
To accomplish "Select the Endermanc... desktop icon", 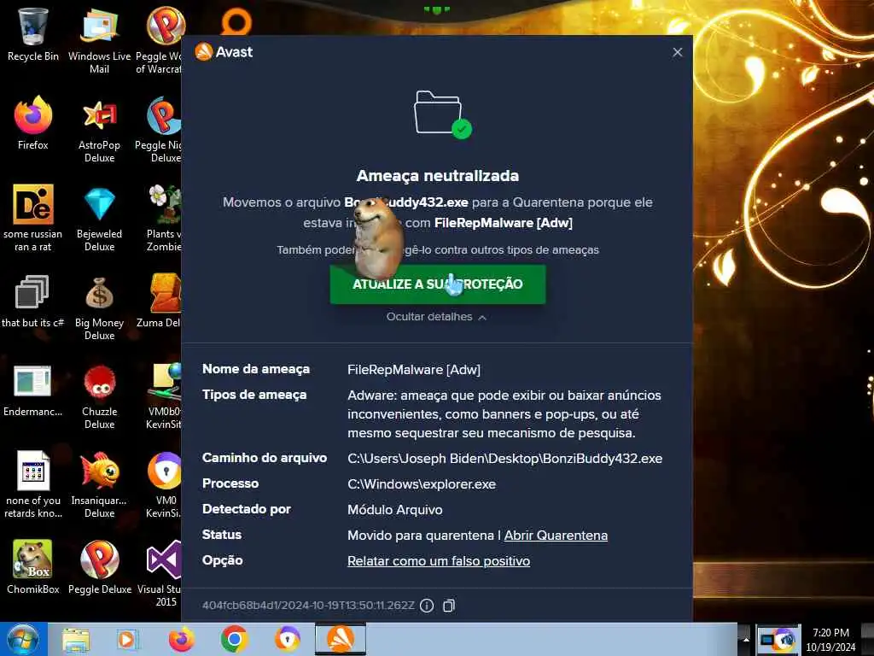I will [32, 390].
